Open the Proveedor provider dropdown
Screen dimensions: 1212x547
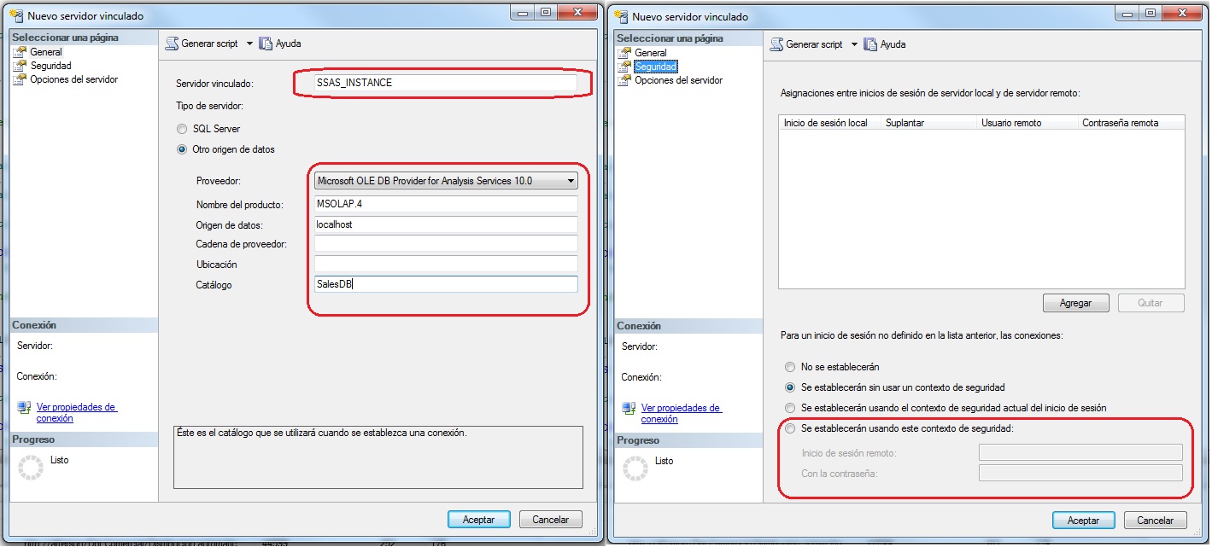point(571,180)
